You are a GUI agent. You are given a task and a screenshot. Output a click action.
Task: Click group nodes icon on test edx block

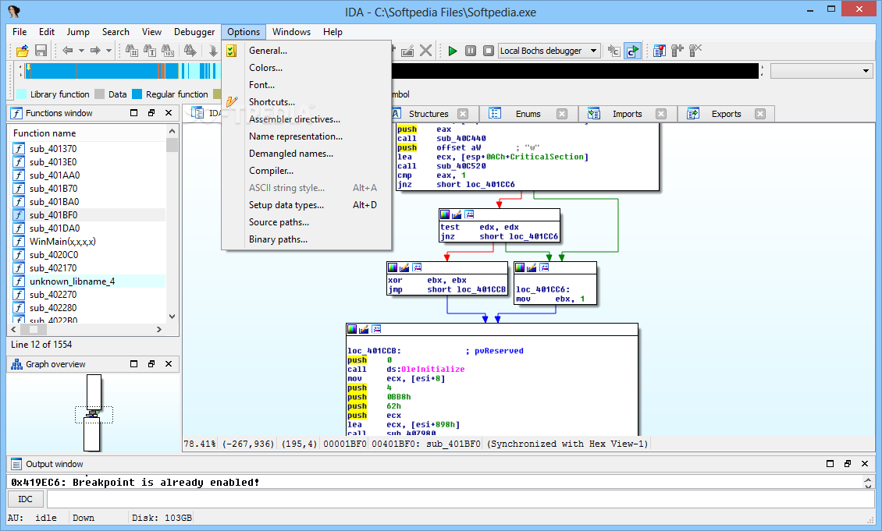point(469,214)
